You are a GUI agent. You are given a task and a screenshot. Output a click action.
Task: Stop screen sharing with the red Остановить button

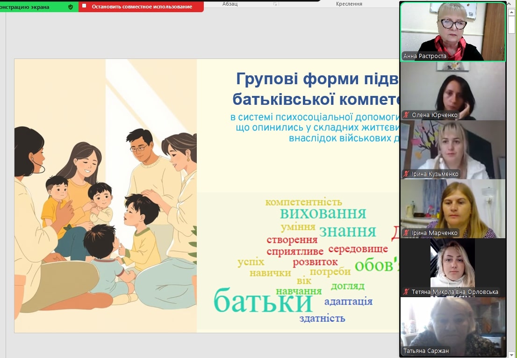click(141, 7)
